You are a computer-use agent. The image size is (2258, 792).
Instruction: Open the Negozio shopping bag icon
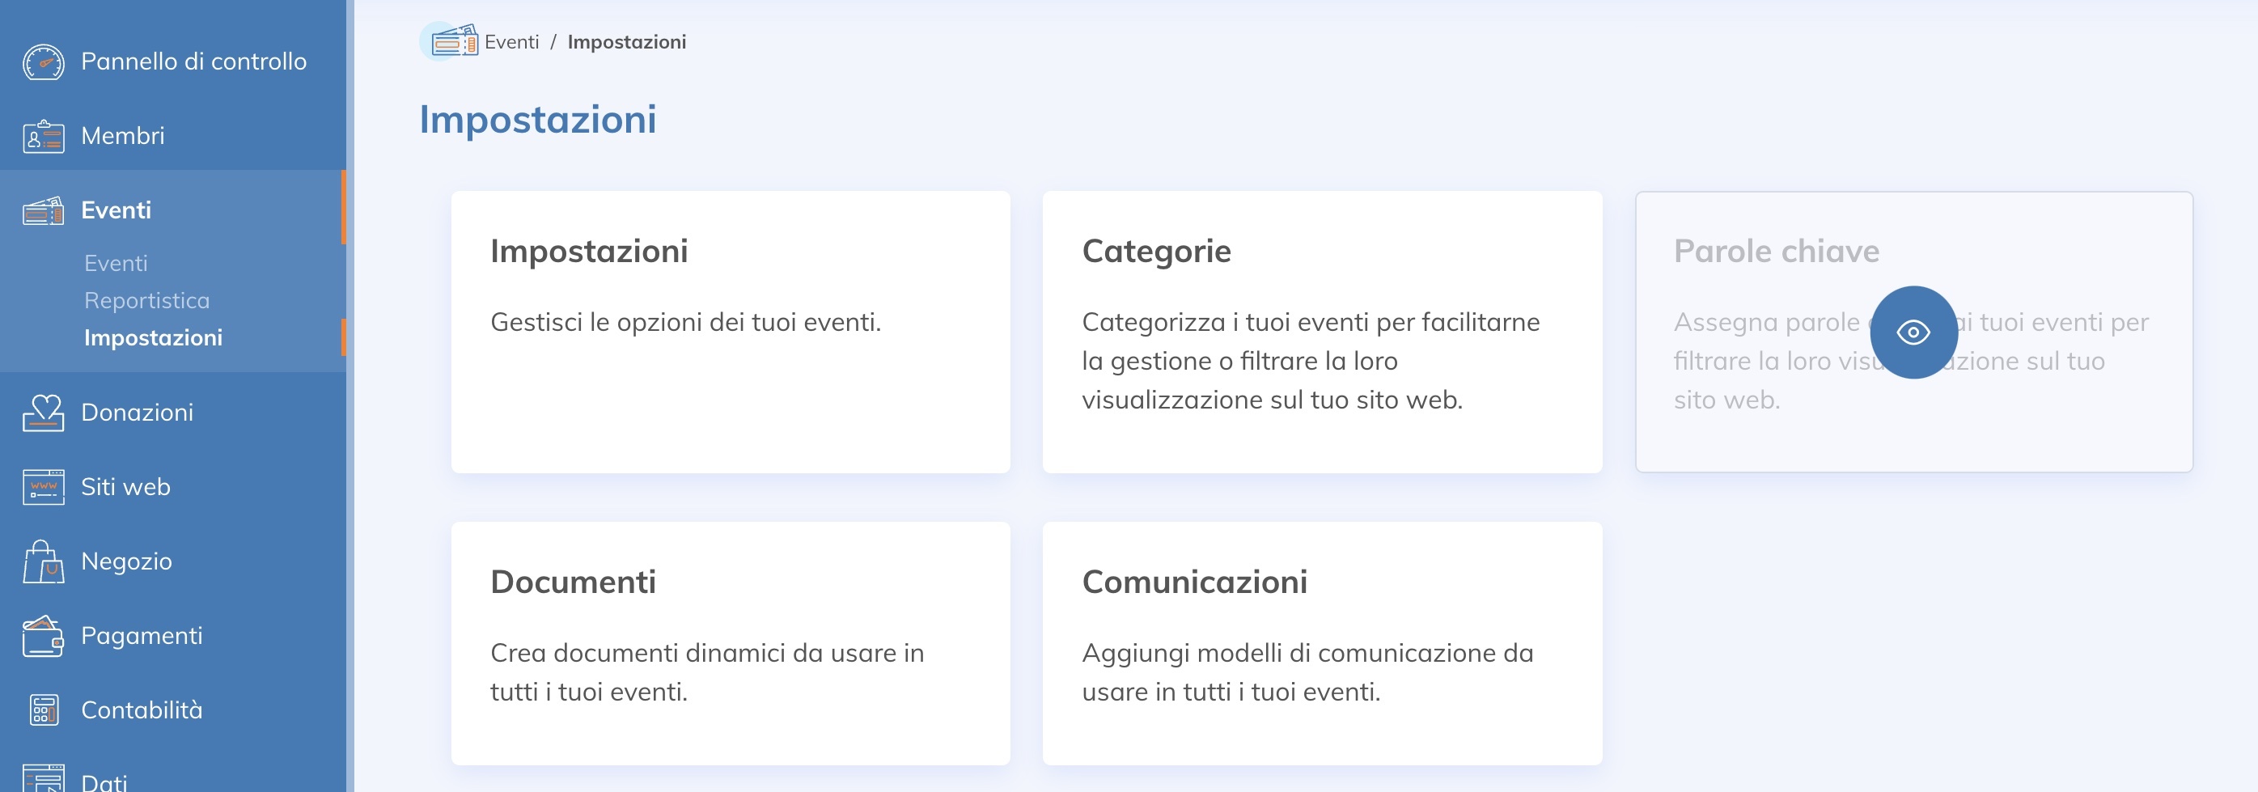coord(44,561)
